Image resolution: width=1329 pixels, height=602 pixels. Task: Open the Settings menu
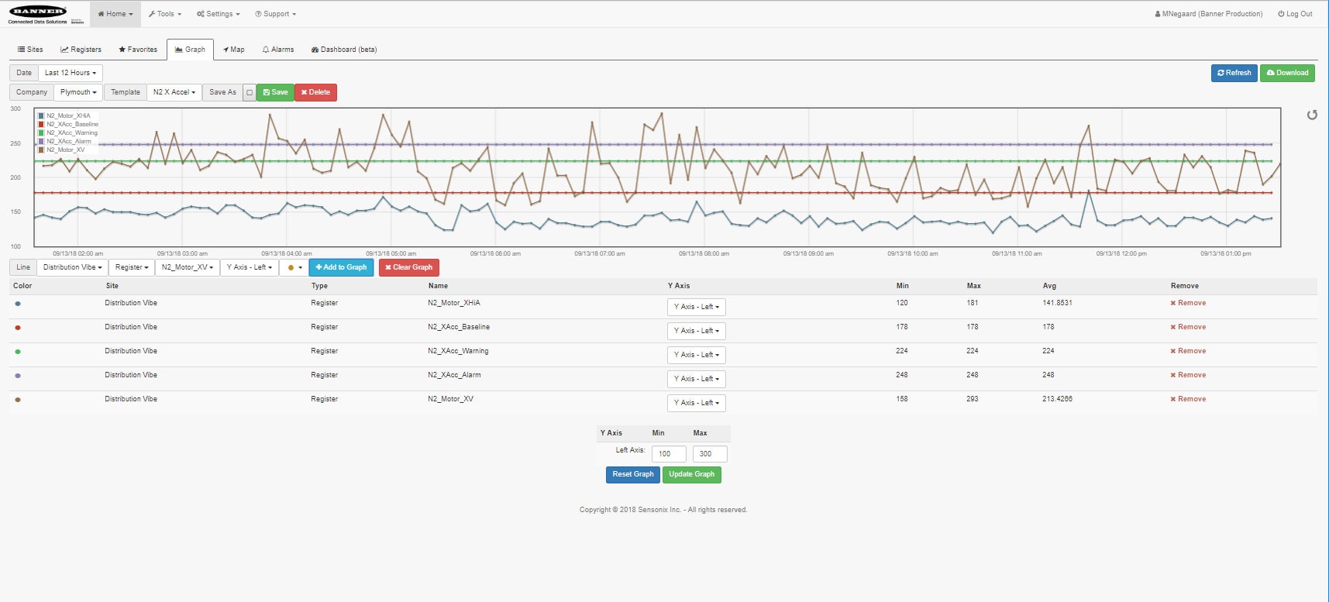coord(218,14)
